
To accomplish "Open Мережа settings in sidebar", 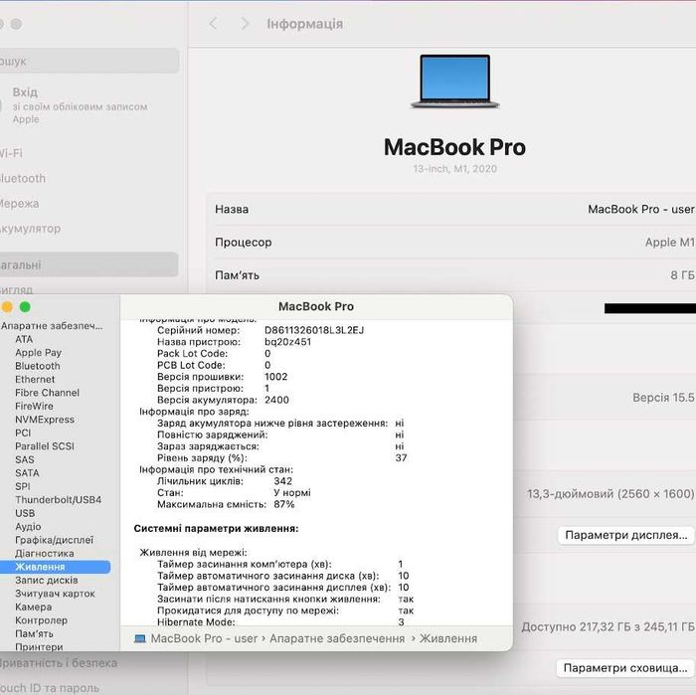I will tap(20, 203).
